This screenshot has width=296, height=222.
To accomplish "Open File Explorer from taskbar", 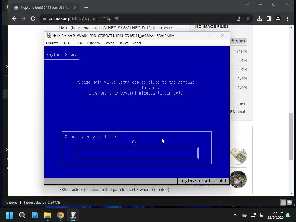I will tap(48, 215).
